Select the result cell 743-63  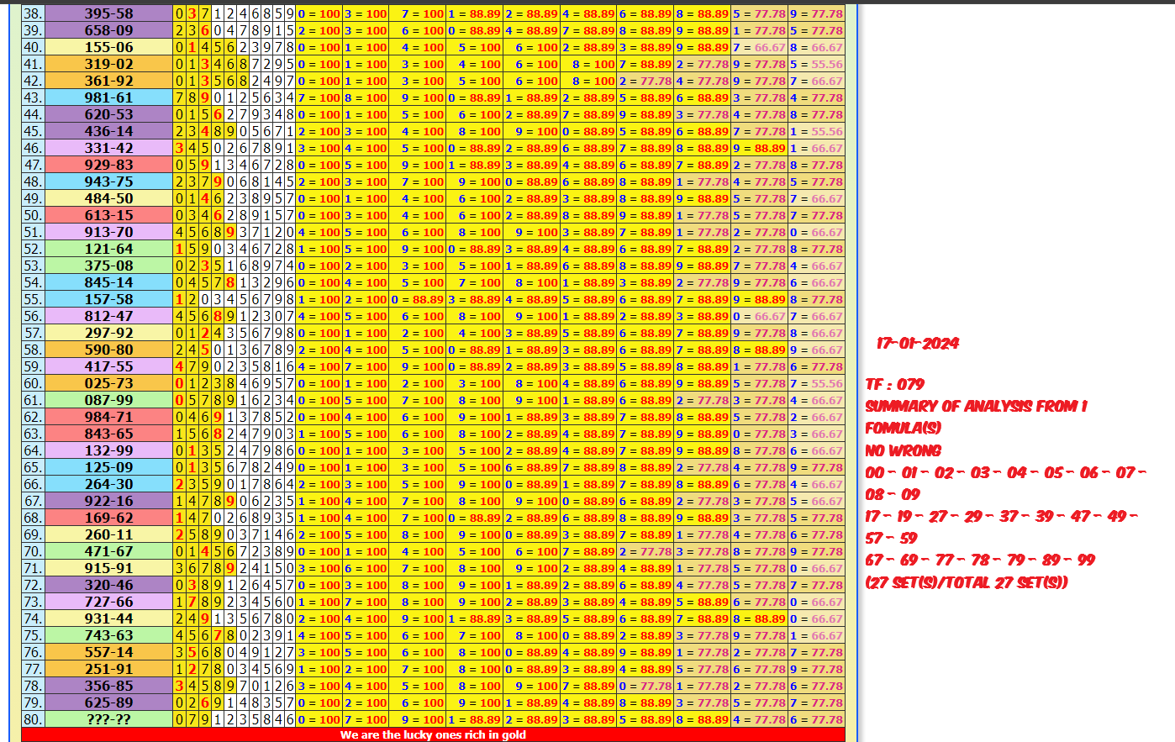(108, 635)
